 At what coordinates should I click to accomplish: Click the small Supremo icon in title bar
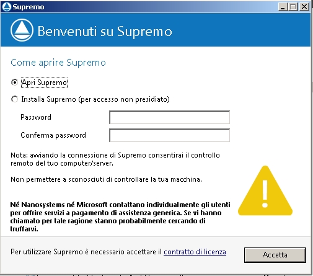point(6,7)
